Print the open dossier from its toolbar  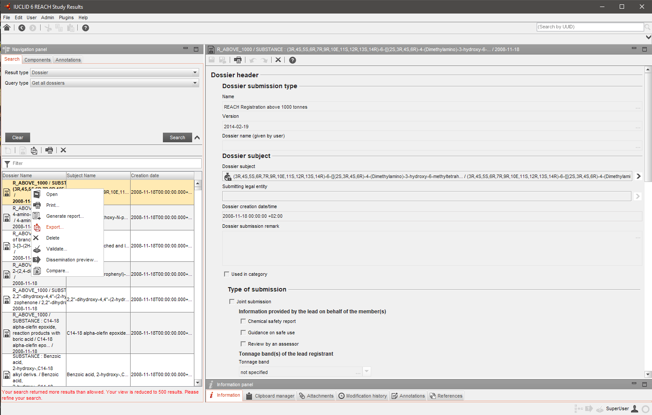[238, 60]
